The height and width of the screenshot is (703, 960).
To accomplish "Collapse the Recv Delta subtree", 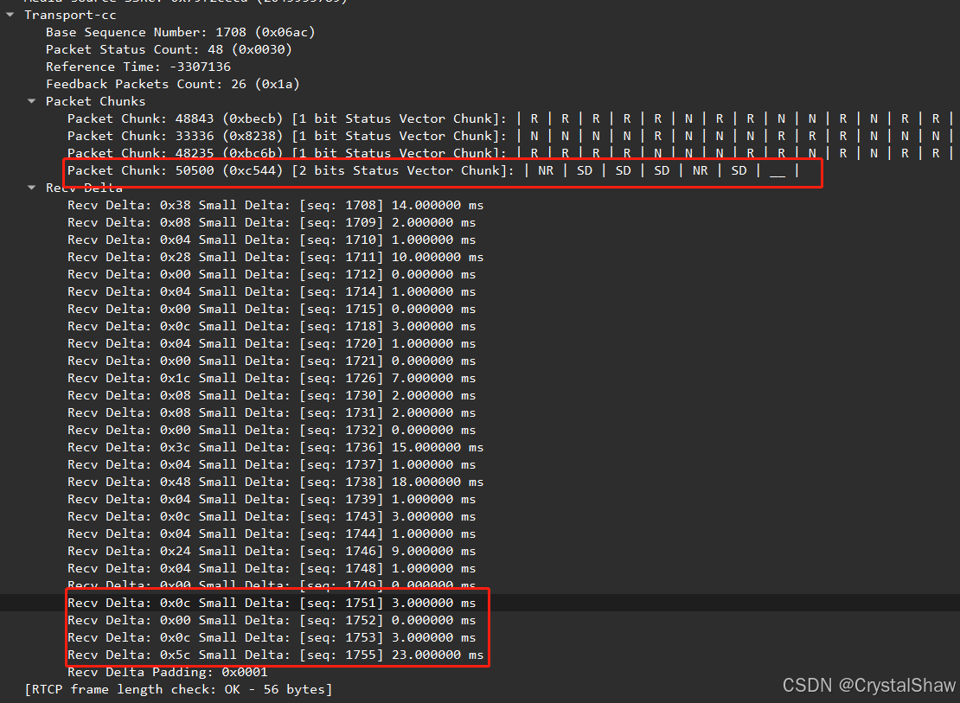I will tap(31, 188).
